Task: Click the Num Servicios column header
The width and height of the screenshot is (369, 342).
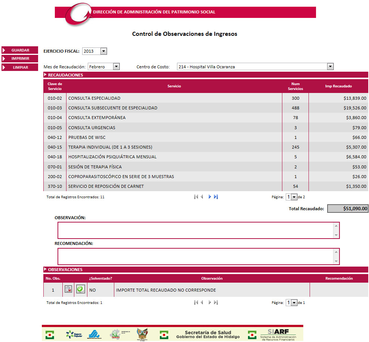Action: click(295, 86)
